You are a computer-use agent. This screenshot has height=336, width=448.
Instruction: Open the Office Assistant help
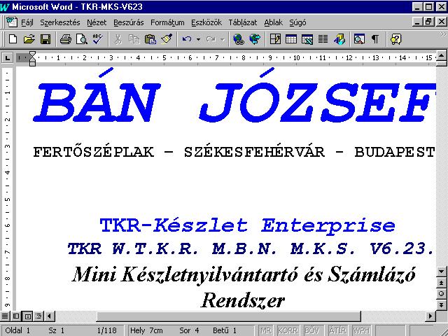[x=395, y=39]
